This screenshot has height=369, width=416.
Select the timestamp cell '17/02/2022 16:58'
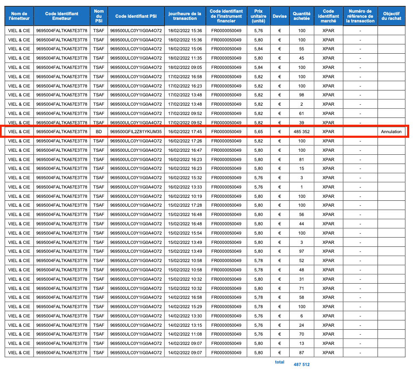pos(185,77)
